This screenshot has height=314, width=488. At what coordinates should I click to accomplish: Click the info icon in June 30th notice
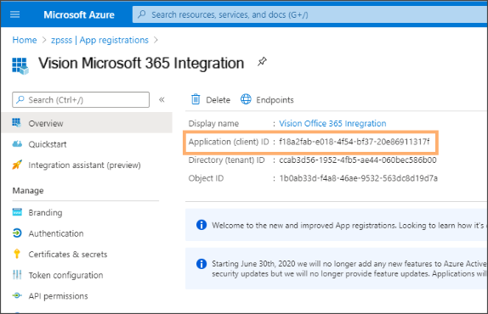pyautogui.click(x=201, y=264)
